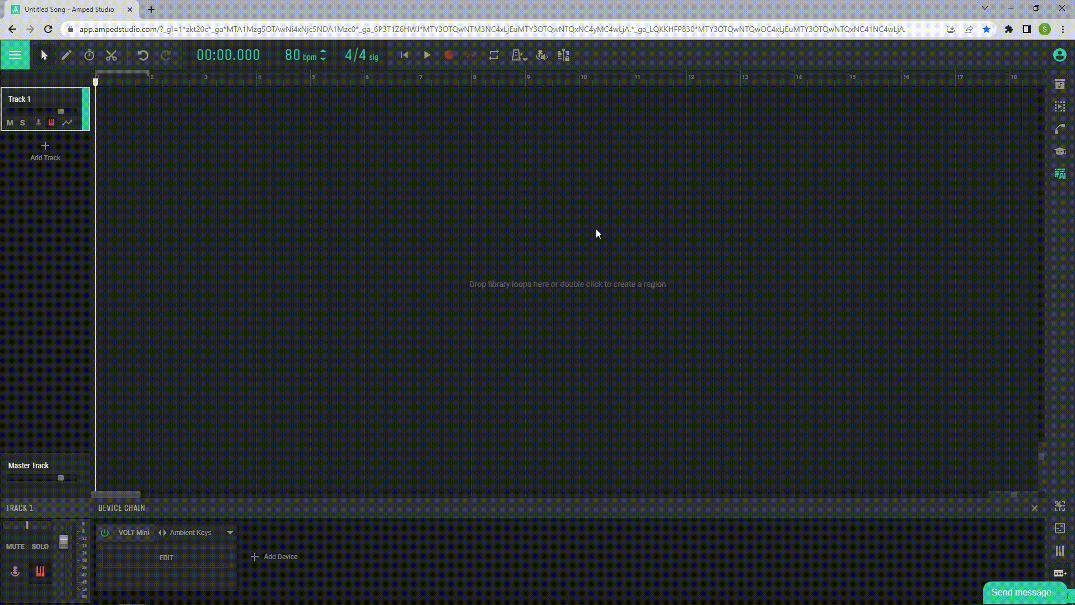Viewport: 1075px width, 605px height.
Task: Click the EDIT button in device chain
Action: pyautogui.click(x=166, y=557)
